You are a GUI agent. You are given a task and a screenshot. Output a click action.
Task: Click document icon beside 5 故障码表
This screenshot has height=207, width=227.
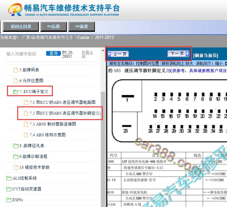[16, 70]
